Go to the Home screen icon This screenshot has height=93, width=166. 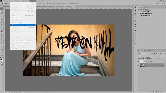coord(2,3)
